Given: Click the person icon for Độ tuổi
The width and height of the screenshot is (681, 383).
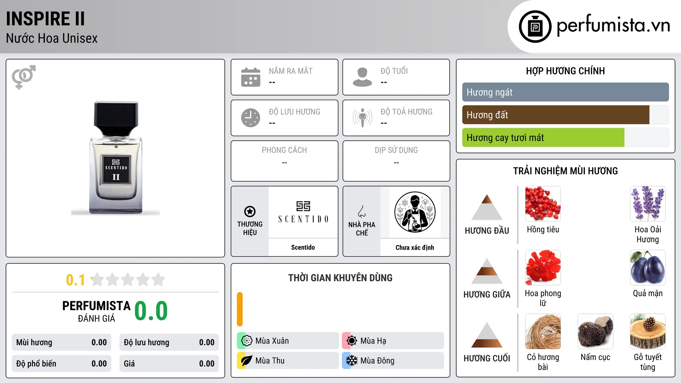Looking at the screenshot, I should 362,77.
